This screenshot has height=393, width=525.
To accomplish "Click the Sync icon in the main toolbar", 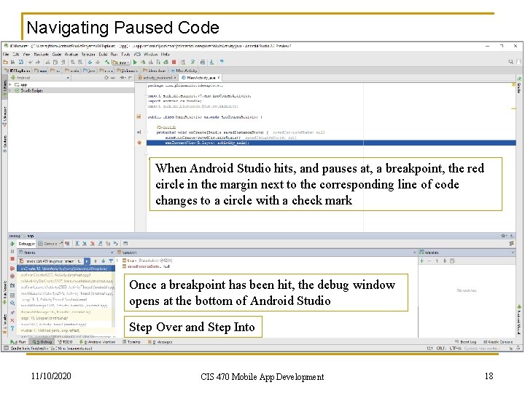I will [x=20, y=62].
